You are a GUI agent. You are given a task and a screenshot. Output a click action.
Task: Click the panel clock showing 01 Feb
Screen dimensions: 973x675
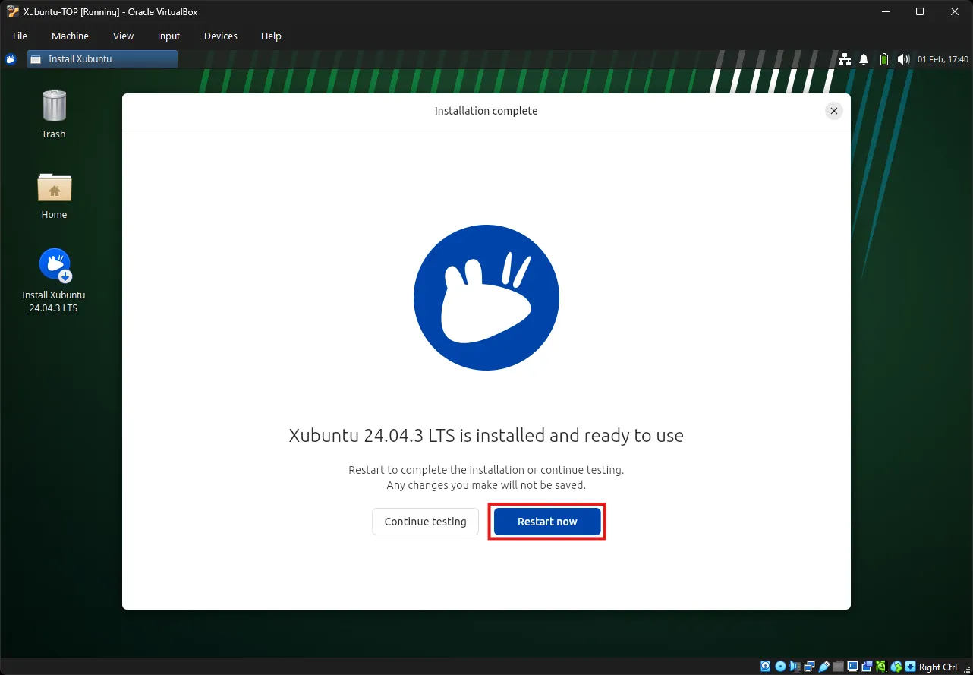point(943,59)
